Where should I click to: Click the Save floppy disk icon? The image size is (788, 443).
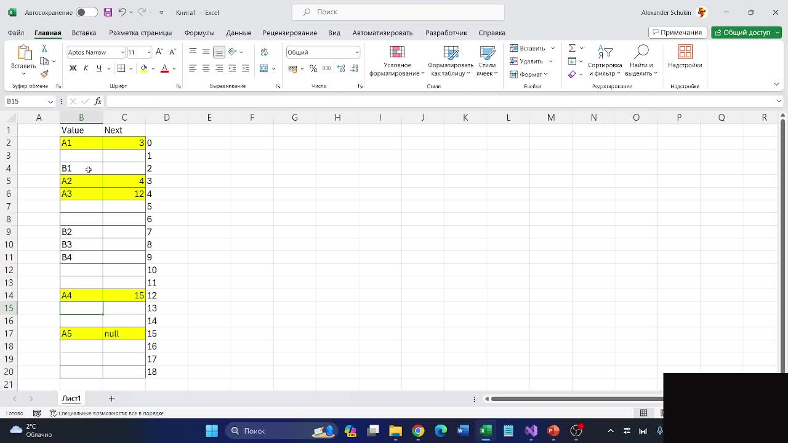click(108, 12)
